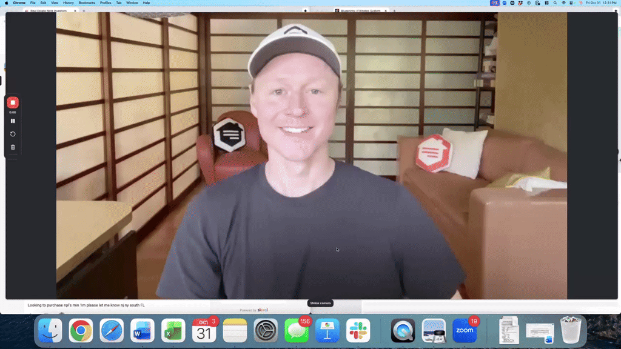Open Preview app from the Dock

click(x=434, y=330)
